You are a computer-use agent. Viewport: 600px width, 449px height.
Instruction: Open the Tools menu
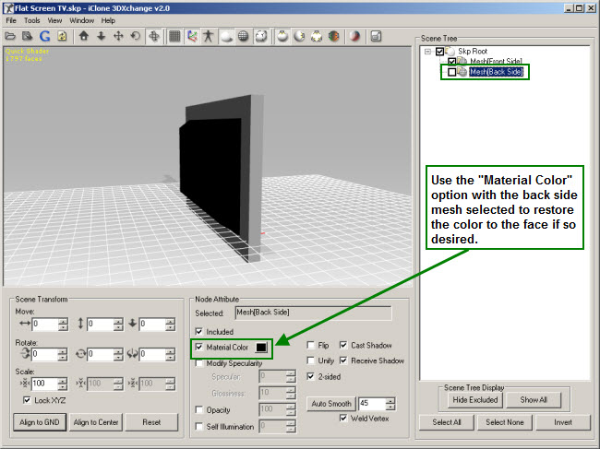31,20
